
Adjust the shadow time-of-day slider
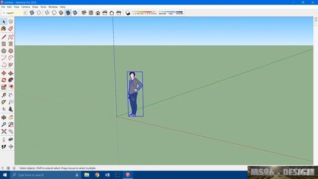(171, 12)
